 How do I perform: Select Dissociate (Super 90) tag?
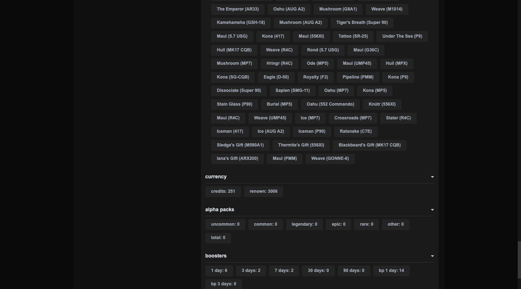tap(239, 91)
